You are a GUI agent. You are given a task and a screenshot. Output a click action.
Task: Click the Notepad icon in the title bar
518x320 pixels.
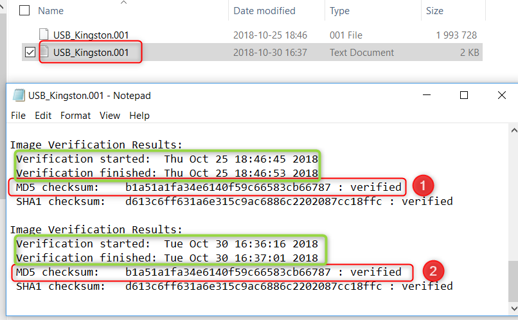[x=19, y=96]
